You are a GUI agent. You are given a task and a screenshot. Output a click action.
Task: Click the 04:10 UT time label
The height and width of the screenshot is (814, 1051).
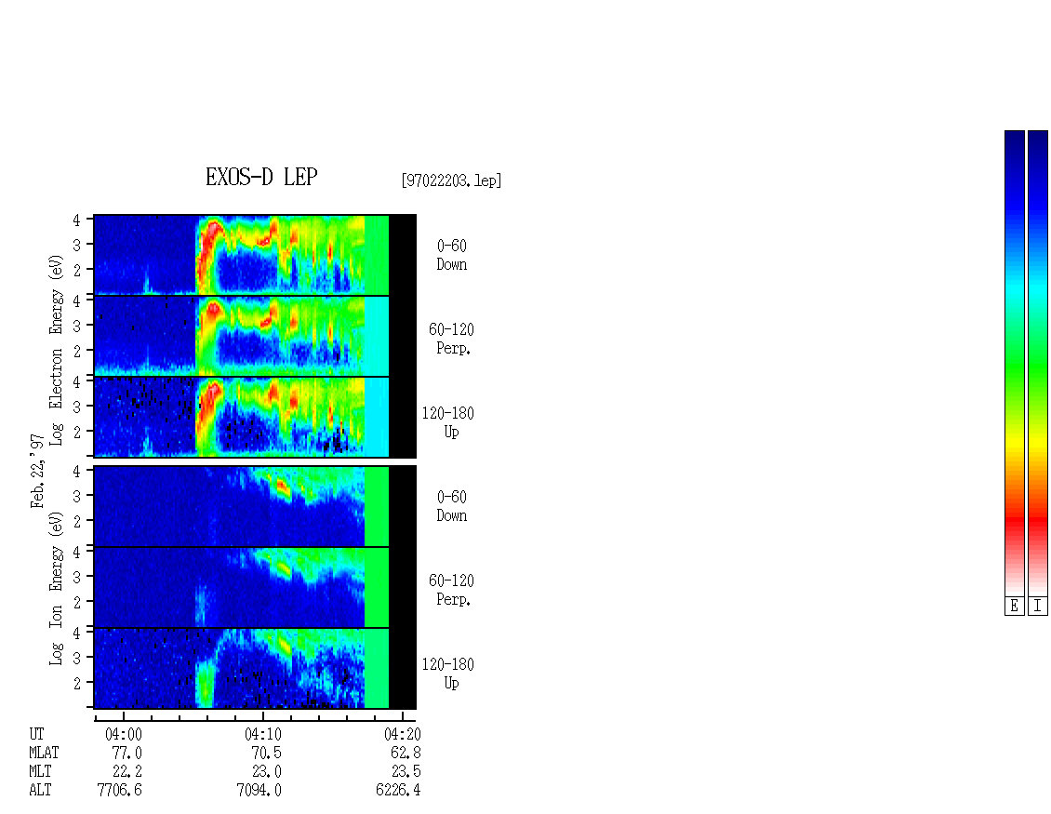(x=262, y=734)
